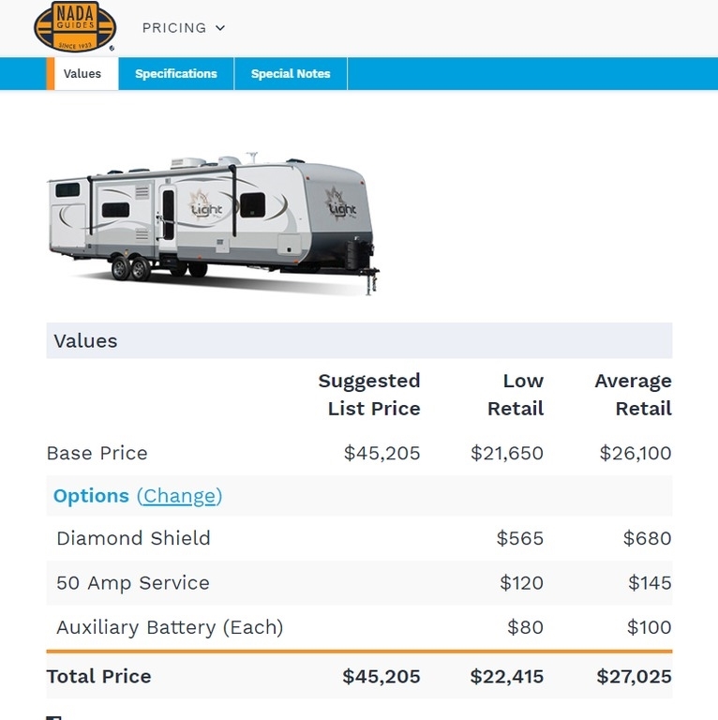Click the $27,025 total average retail value
The height and width of the screenshot is (720, 718).
634,677
